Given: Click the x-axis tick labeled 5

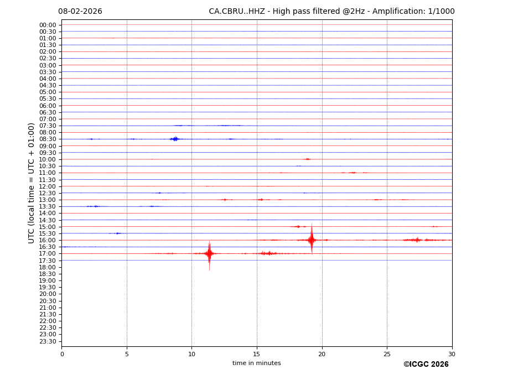Looking at the screenshot, I should click(127, 354).
